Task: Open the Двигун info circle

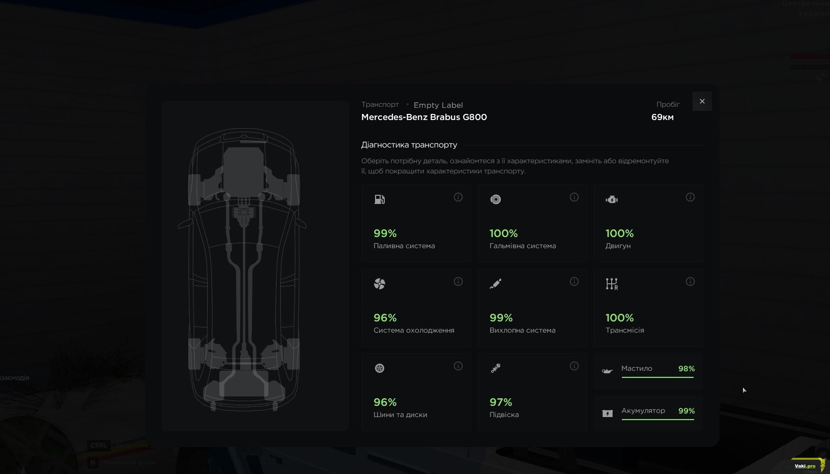Action: (x=690, y=197)
